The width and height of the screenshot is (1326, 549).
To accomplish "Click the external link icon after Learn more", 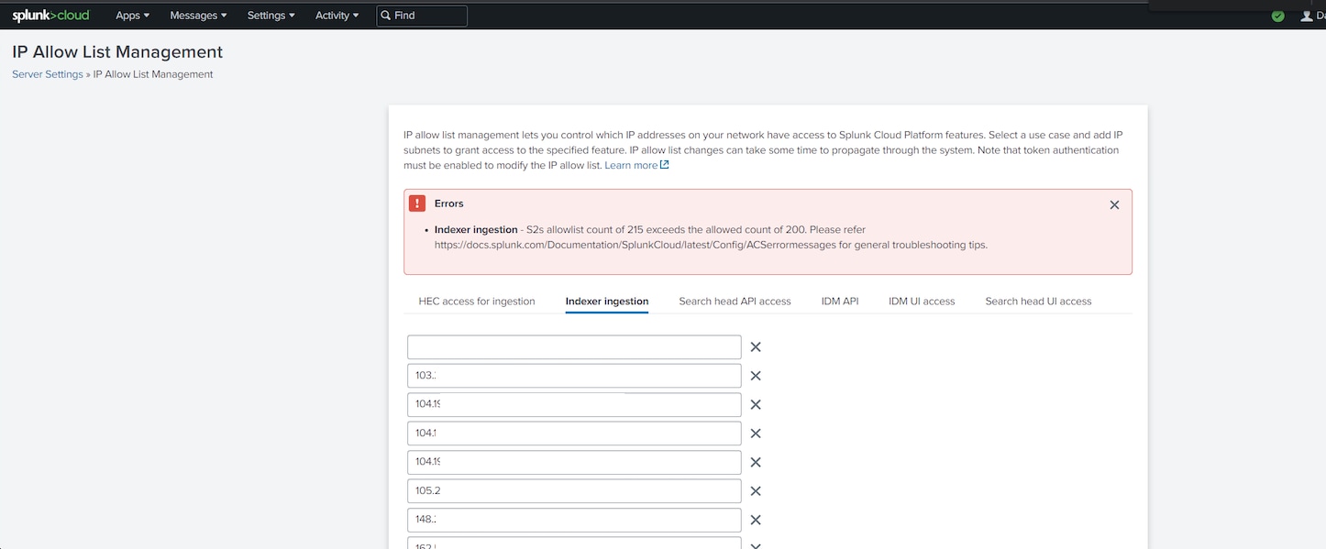I will (665, 165).
